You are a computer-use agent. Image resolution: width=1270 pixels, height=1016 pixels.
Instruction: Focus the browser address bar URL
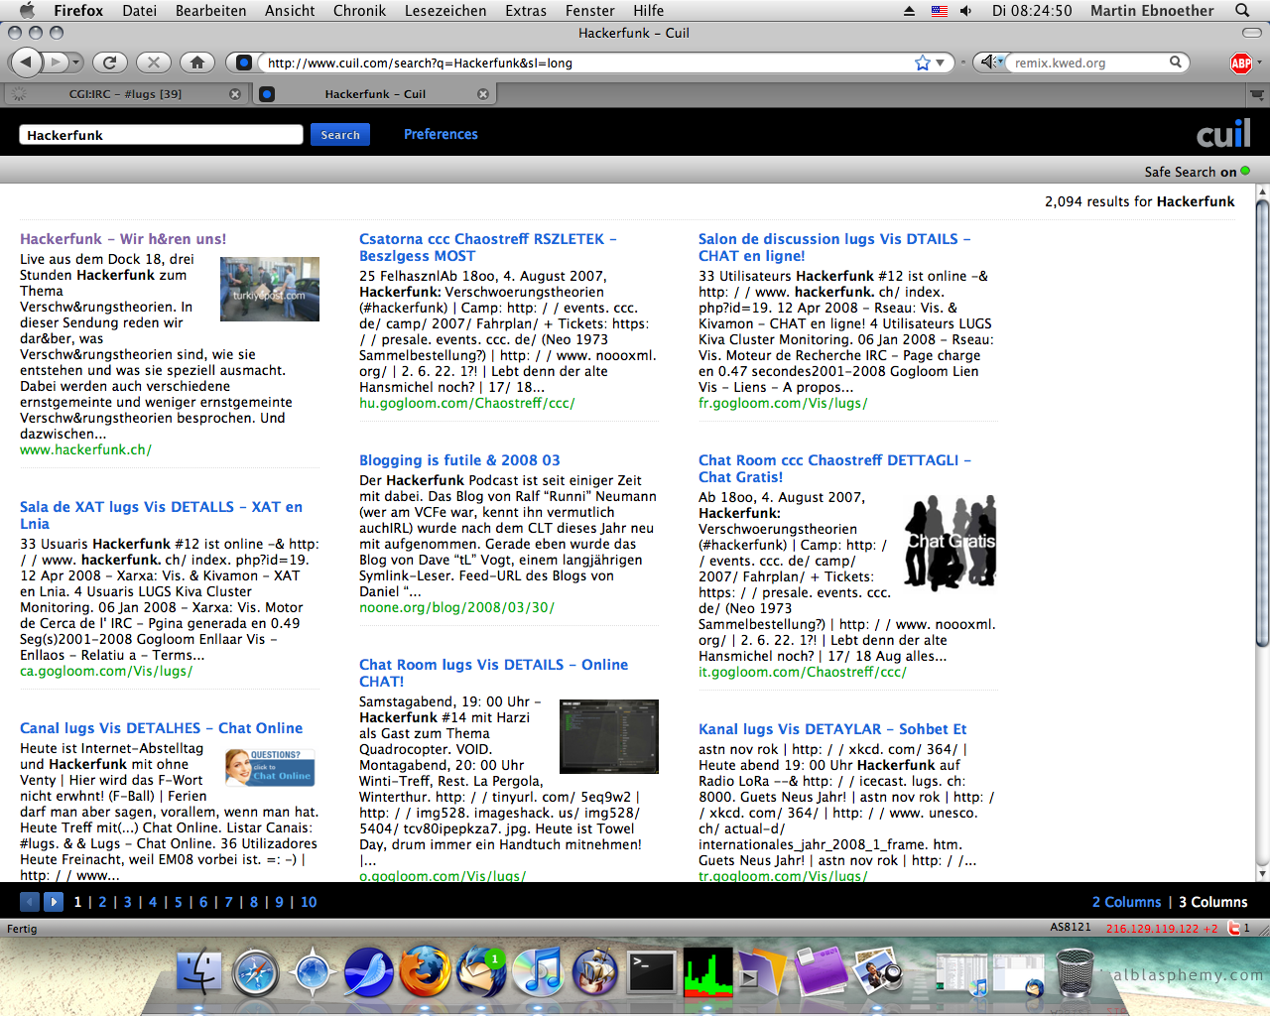click(585, 63)
